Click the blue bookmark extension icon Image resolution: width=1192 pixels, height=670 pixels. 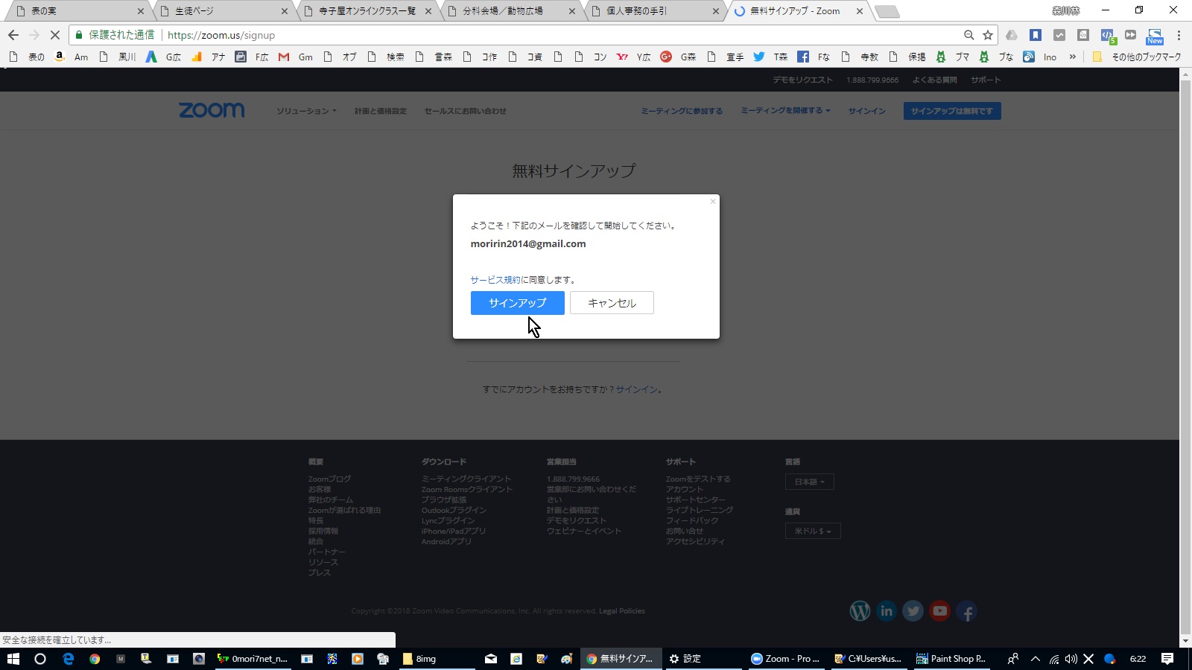pyautogui.click(x=1036, y=35)
